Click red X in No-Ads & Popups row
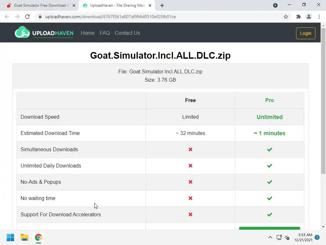 click(190, 182)
